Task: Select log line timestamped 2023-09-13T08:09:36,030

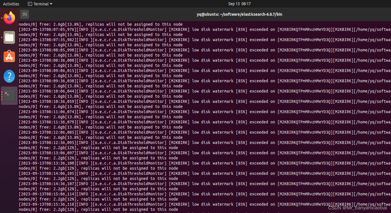Action: tap(205, 81)
